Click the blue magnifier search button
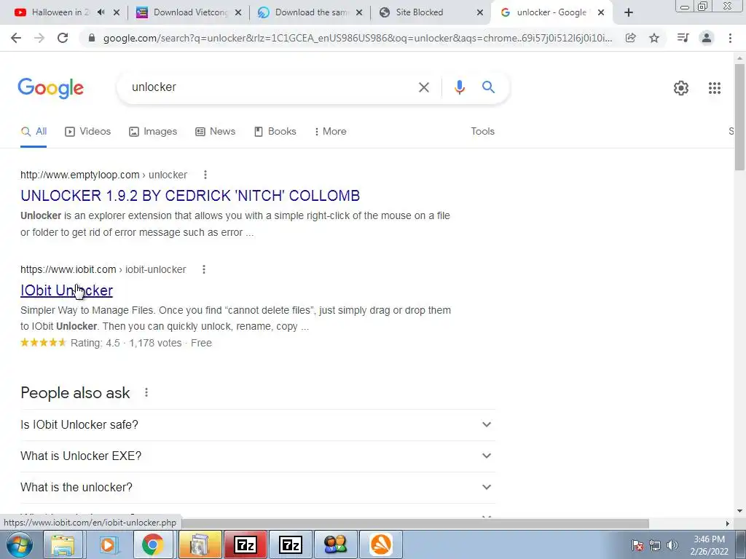Image resolution: width=746 pixels, height=559 pixels. [488, 87]
